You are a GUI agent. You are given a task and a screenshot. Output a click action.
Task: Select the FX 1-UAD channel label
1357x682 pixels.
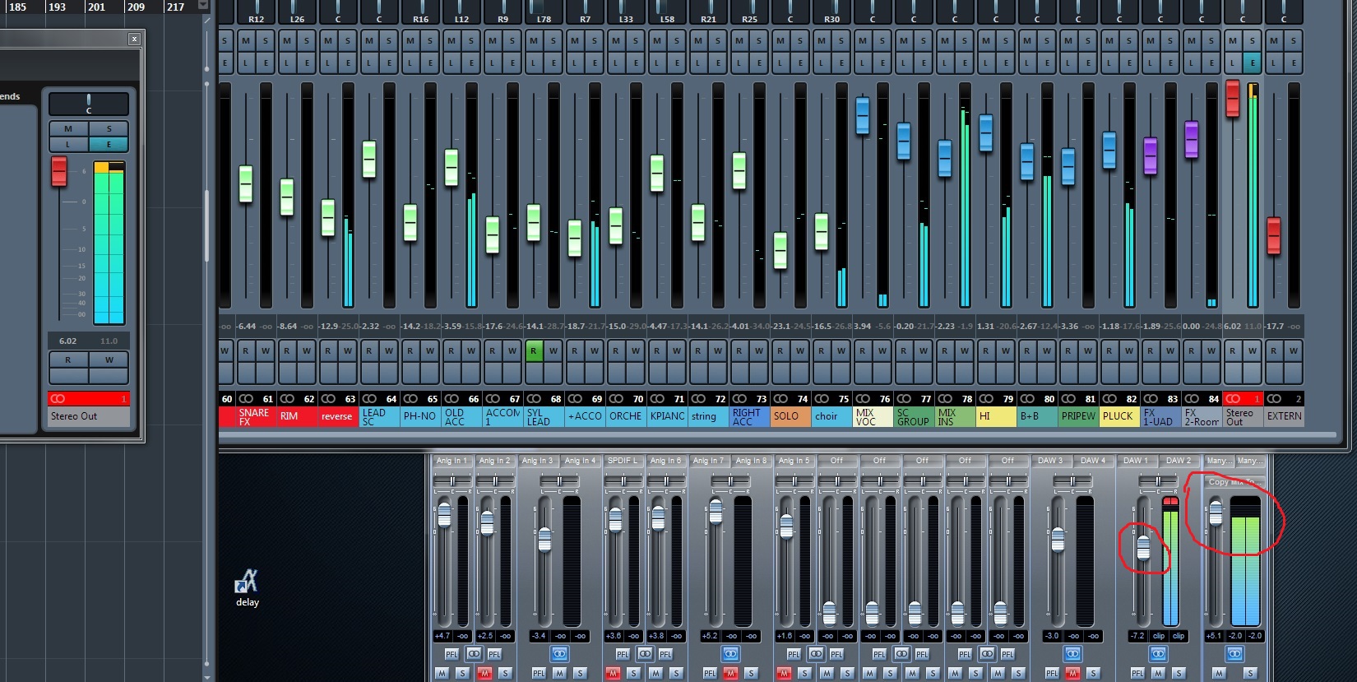1160,417
